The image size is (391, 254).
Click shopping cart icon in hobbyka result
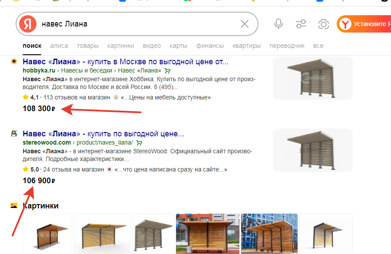tap(167, 71)
